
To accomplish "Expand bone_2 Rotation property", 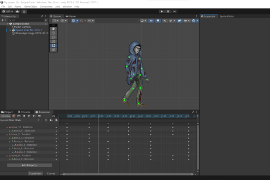I will click(7, 135).
